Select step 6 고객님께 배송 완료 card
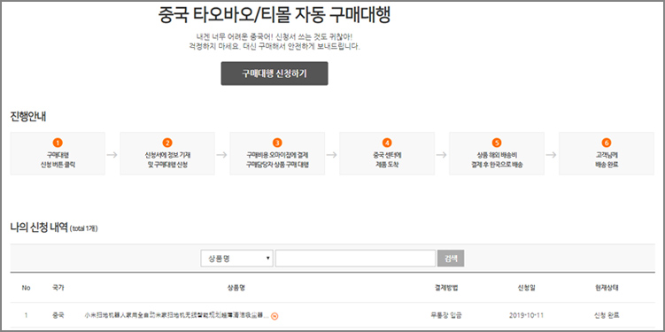665x332 pixels. 607,153
